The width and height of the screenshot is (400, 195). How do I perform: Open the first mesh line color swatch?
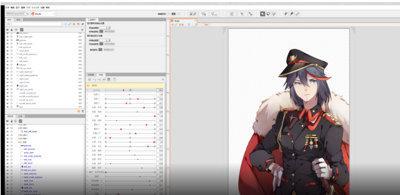click(x=101, y=31)
